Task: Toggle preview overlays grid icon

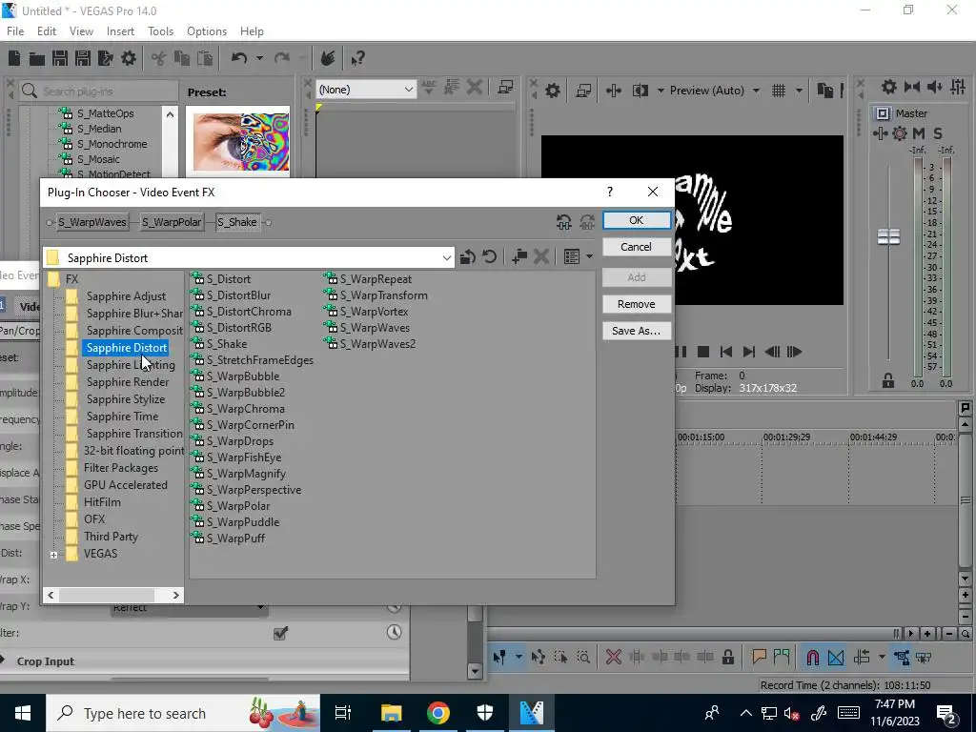Action: [x=779, y=91]
